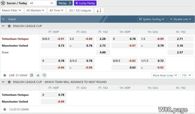Pick FT under odds 0.78 on the 3.5 line
This screenshot has width=195, height=114.
(81, 45)
